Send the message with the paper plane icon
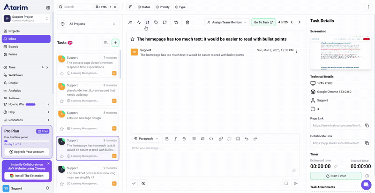375x193 pixels. pos(295,183)
